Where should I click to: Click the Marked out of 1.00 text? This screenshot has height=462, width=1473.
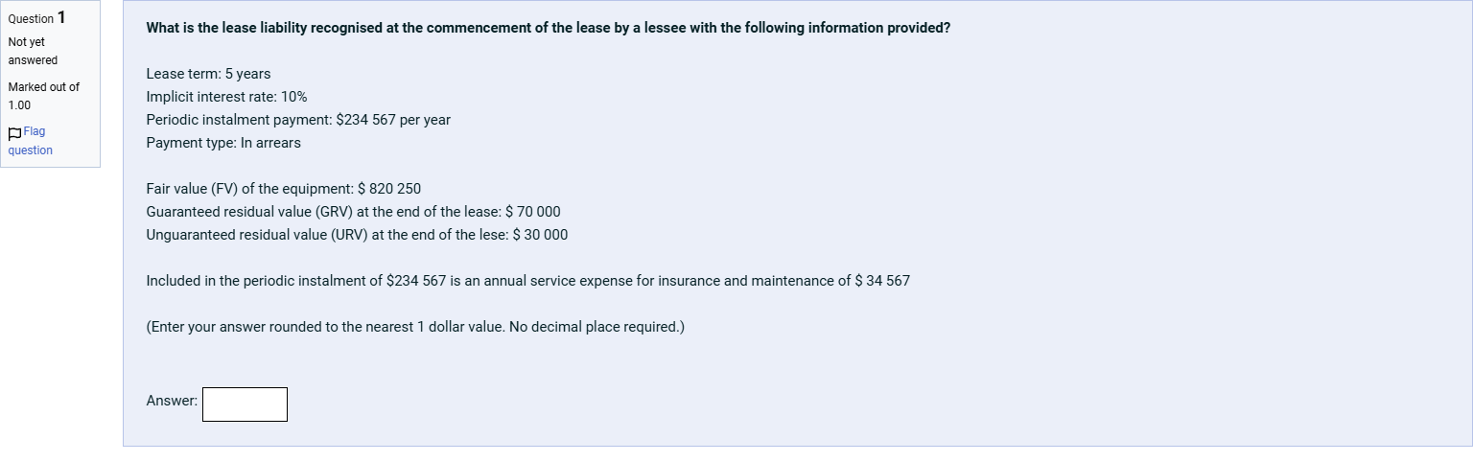(x=43, y=96)
